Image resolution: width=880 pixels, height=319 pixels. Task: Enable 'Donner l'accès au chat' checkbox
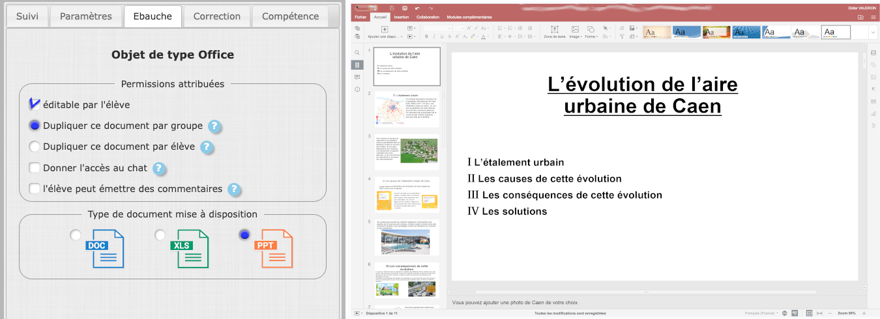(35, 168)
